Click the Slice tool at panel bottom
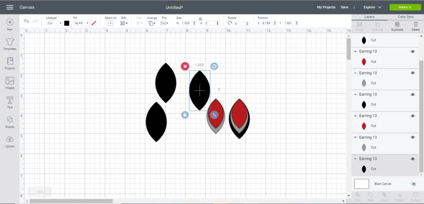The width and height of the screenshot is (424, 204). pos(357,197)
